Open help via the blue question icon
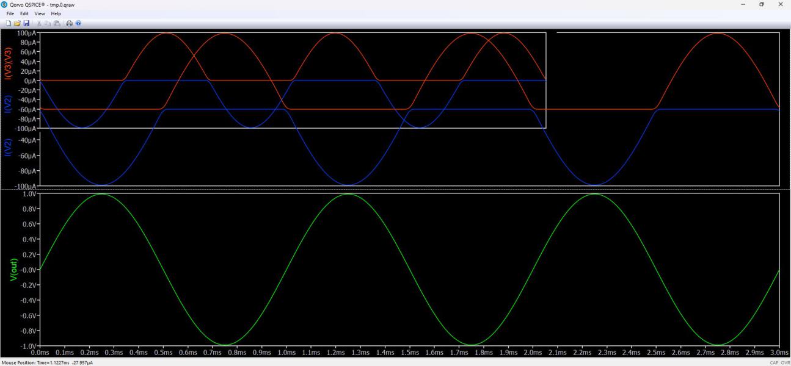The height and width of the screenshot is (366, 791). [x=78, y=23]
